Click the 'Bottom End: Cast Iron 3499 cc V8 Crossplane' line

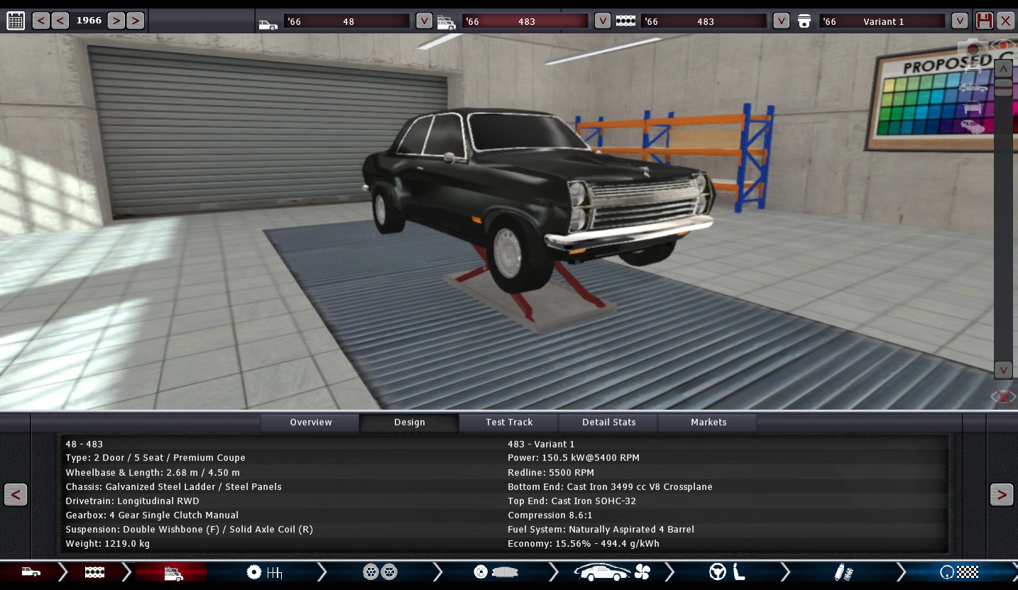click(x=610, y=487)
